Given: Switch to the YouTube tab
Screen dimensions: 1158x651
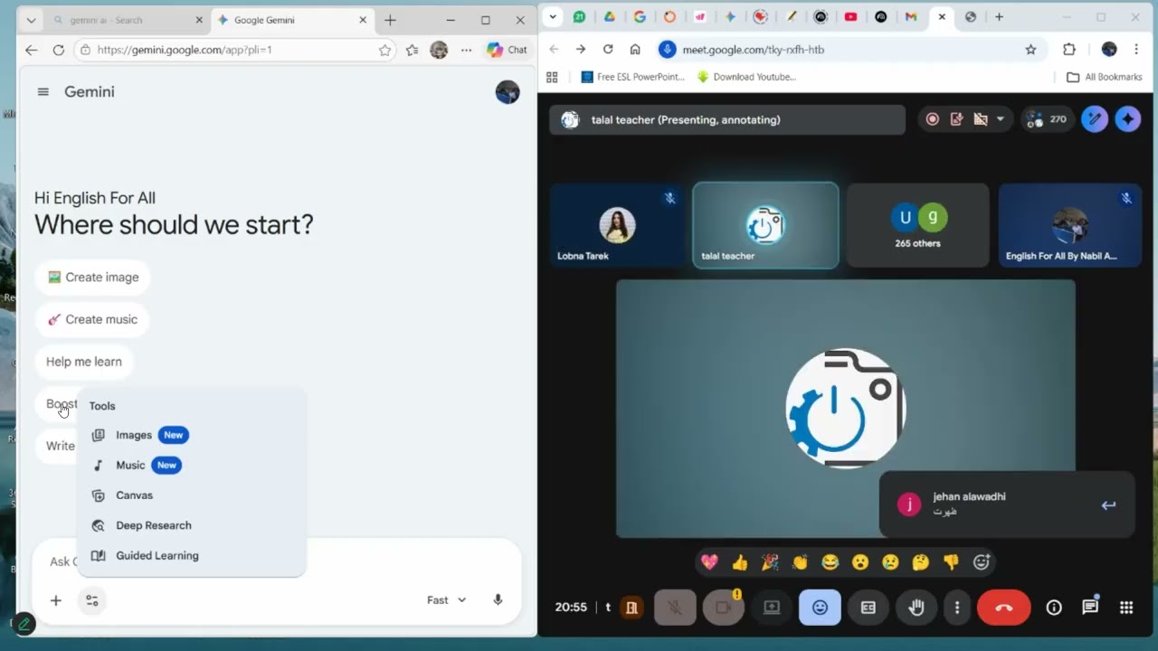Looking at the screenshot, I should click(x=850, y=16).
